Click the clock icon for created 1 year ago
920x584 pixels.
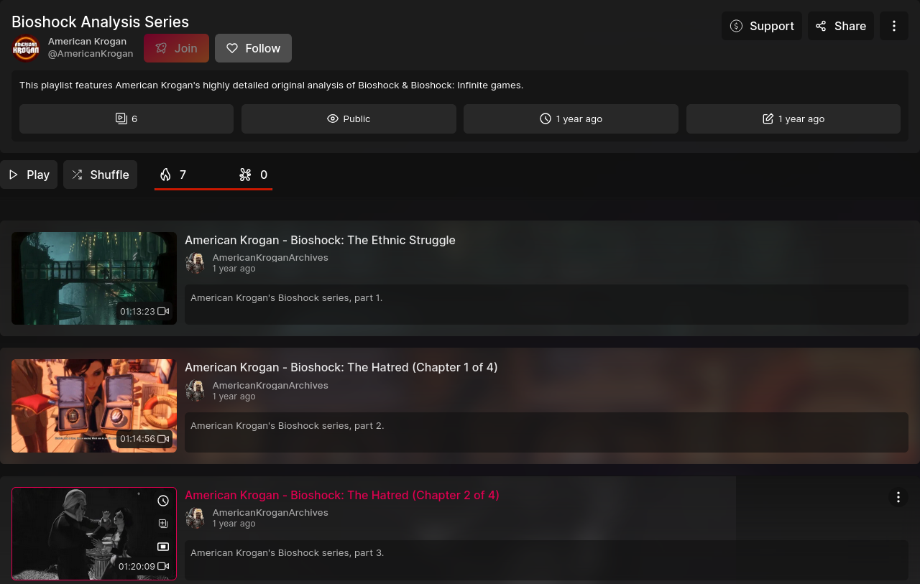pyautogui.click(x=546, y=119)
